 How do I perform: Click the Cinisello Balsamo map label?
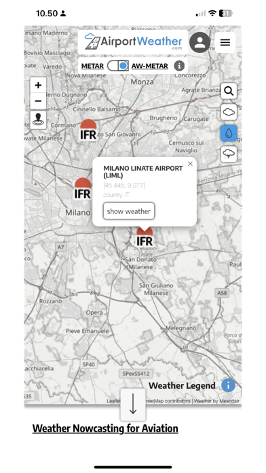[x=96, y=109]
